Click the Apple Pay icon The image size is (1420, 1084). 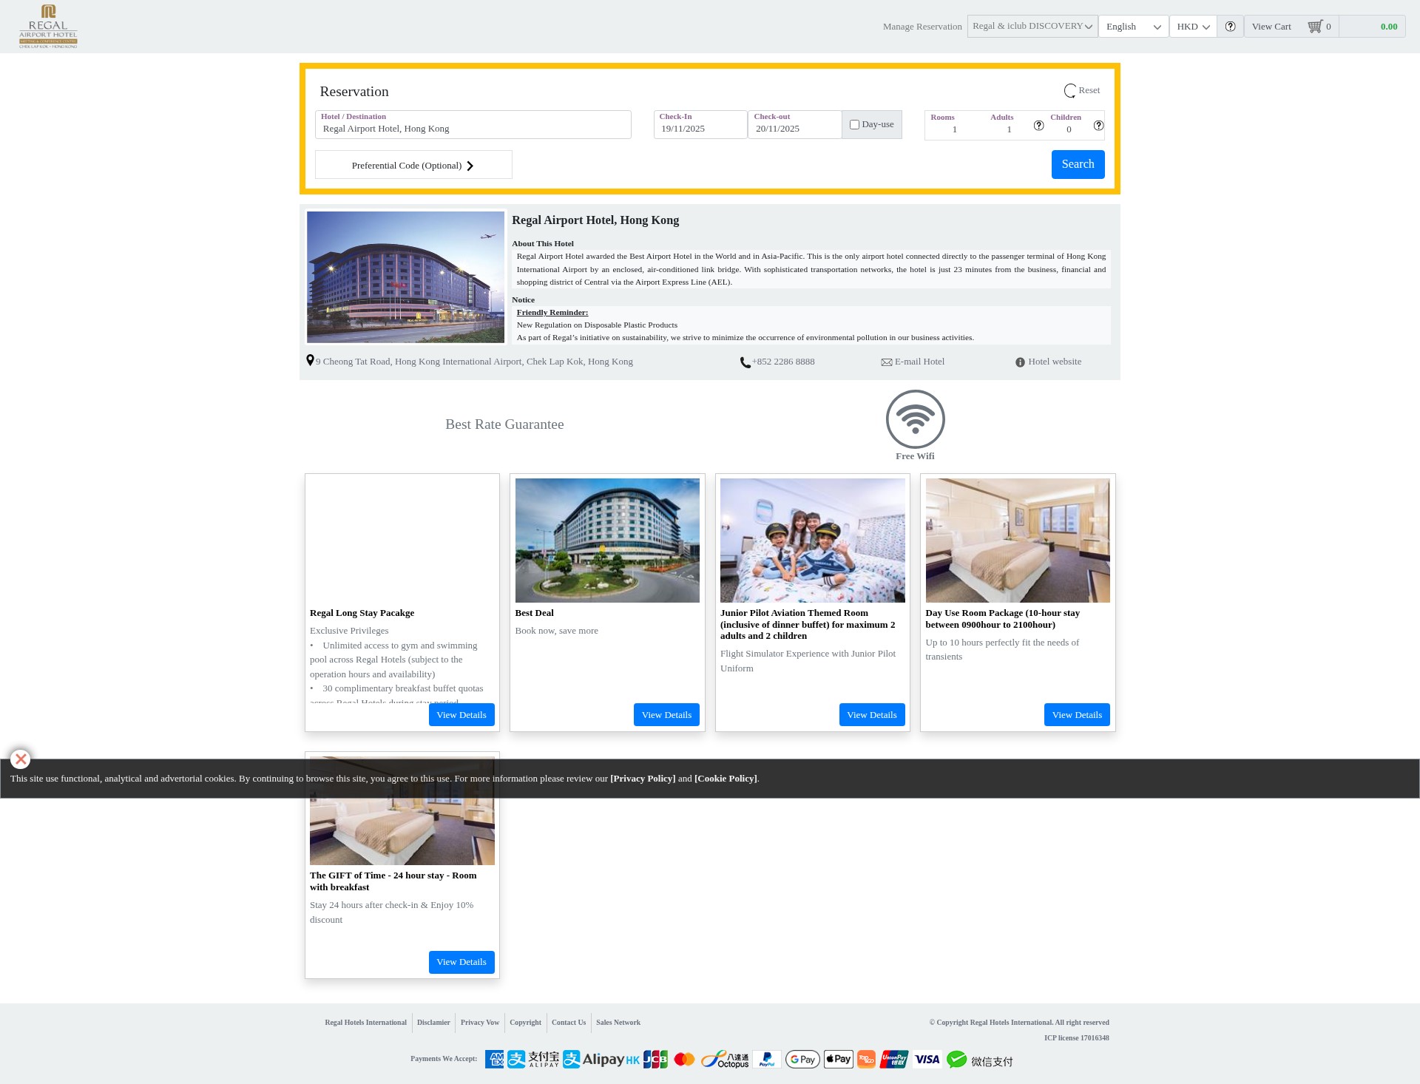[x=839, y=1060]
